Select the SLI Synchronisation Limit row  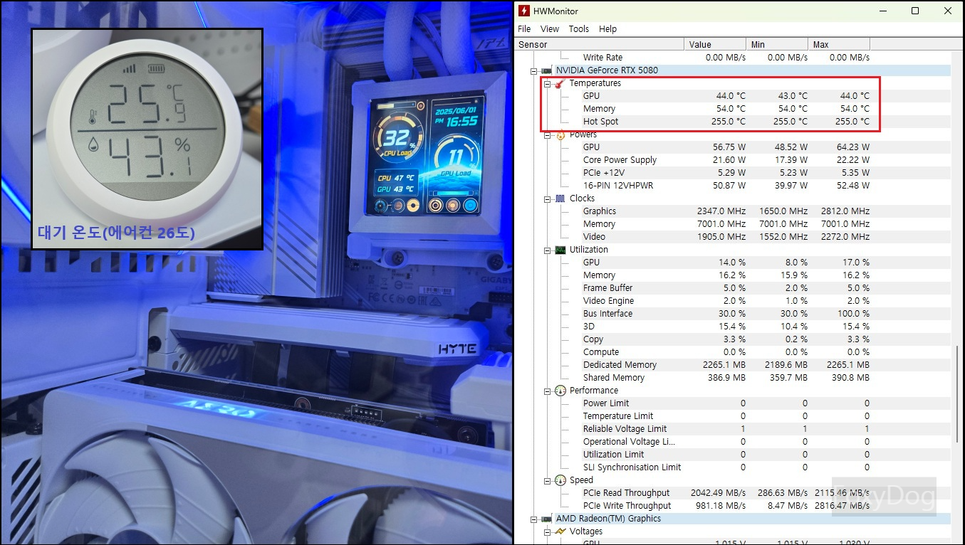click(732, 467)
